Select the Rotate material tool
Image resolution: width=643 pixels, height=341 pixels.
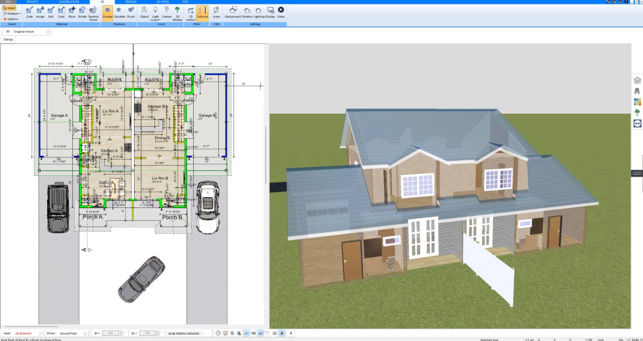[82, 12]
